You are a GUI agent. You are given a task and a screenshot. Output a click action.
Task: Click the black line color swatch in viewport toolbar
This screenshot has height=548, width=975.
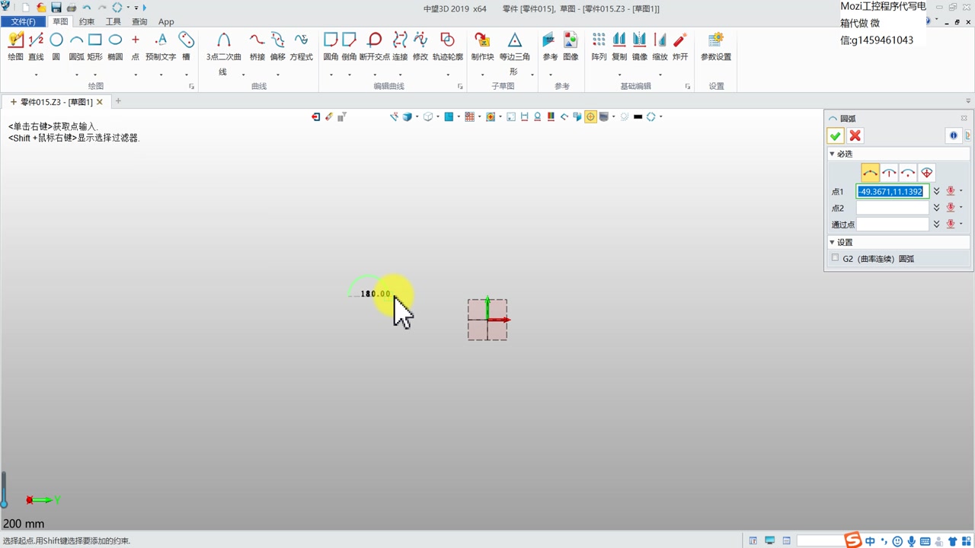coord(638,116)
